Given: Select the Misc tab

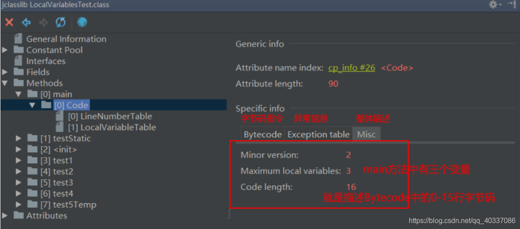Looking at the screenshot, I should point(366,134).
